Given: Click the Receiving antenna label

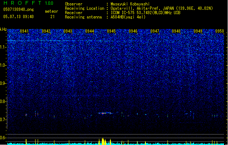Looking at the screenshot, I should (83, 17).
